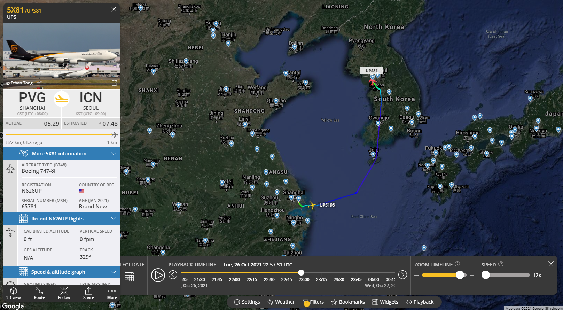Play the flight playback

click(x=158, y=275)
